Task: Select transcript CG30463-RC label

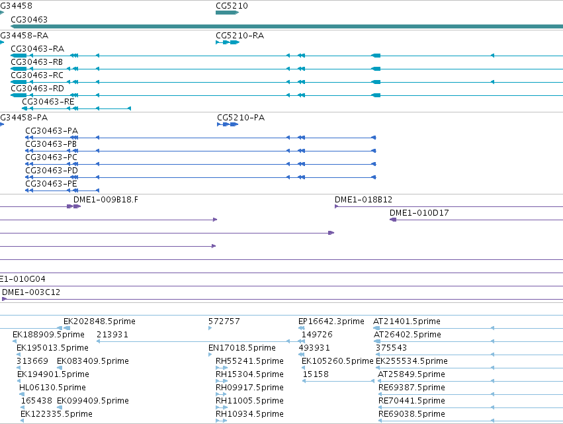Action: point(37,75)
